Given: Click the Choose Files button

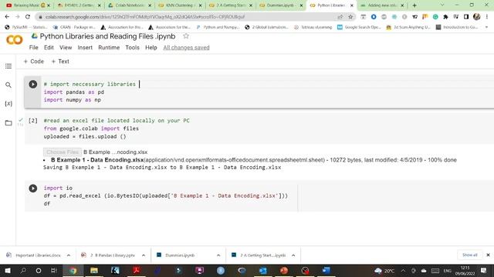Looking at the screenshot, I should click(x=63, y=152).
